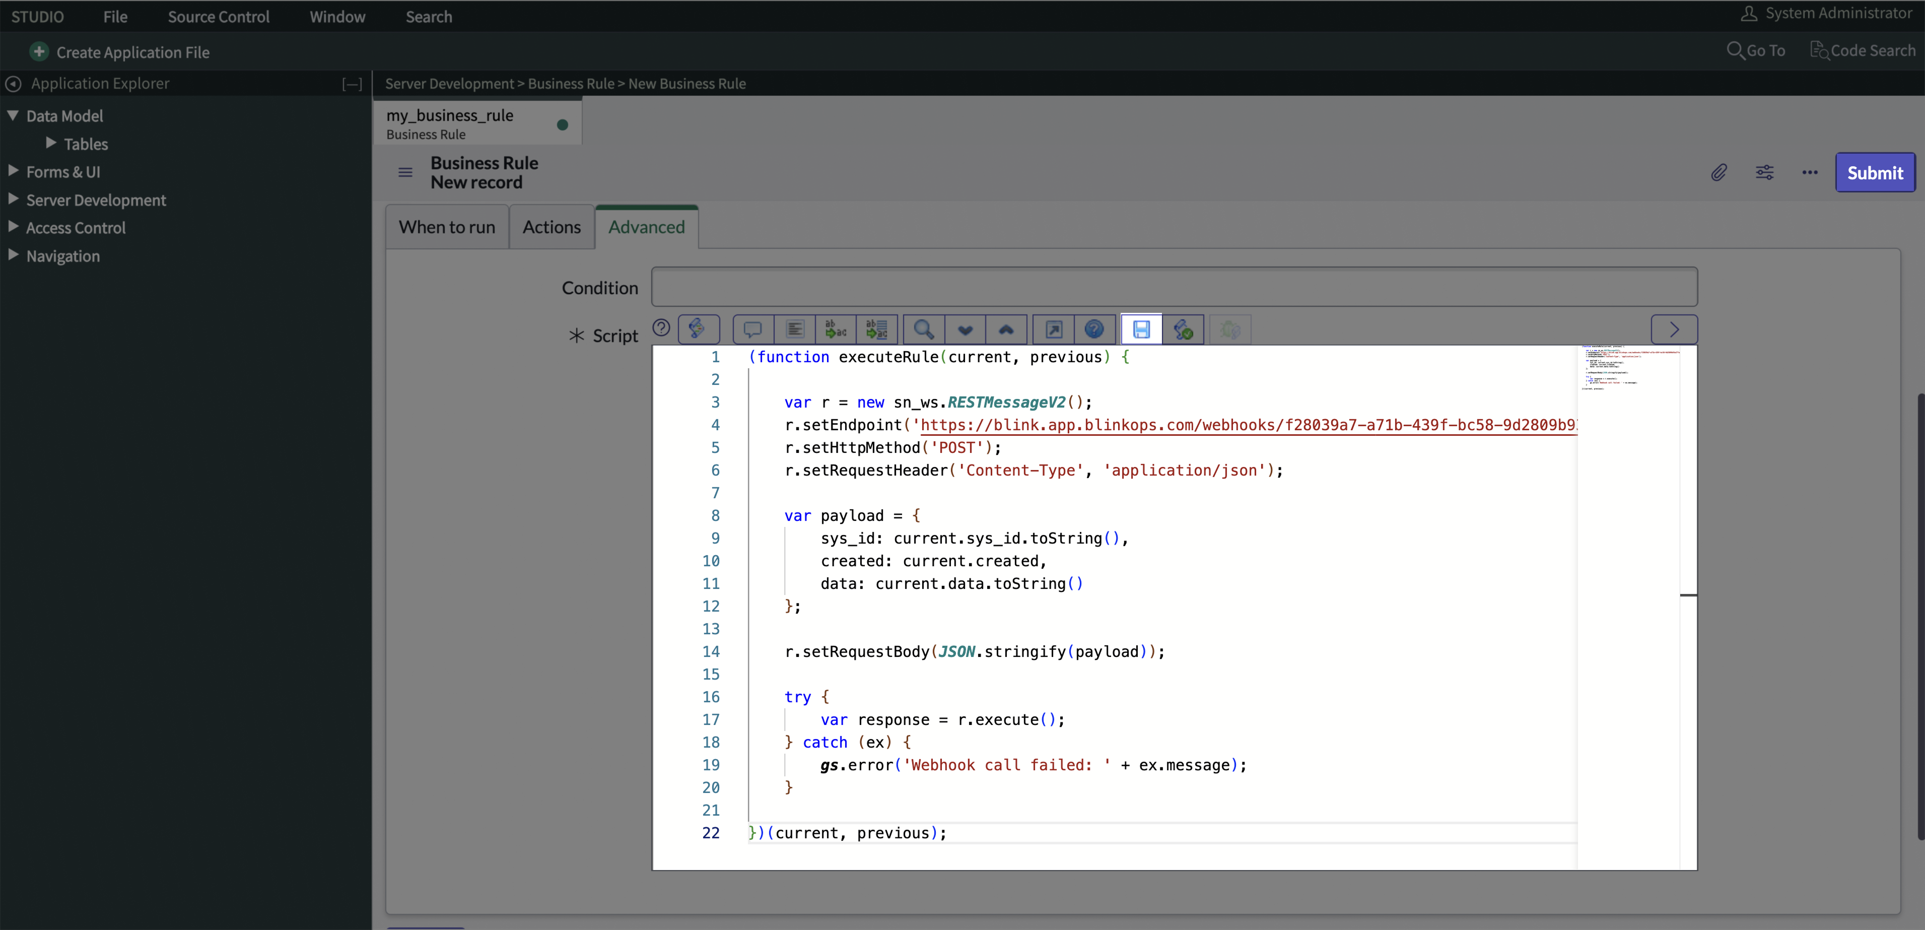Switch to the When to run tab
Viewport: 1925px width, 930px height.
coord(447,227)
